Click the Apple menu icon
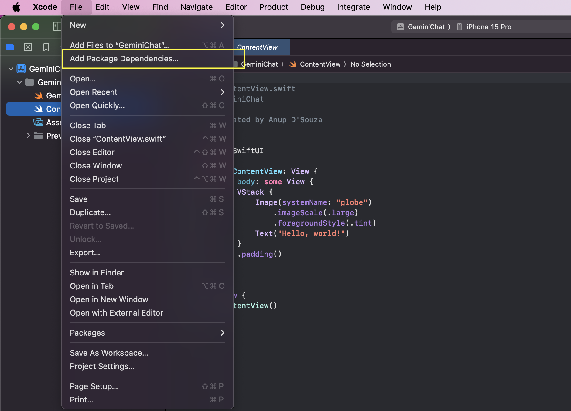Image resolution: width=571 pixels, height=411 pixels. click(16, 7)
